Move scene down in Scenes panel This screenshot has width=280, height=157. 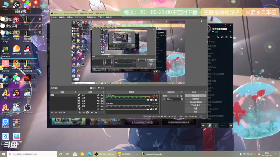tap(64, 112)
